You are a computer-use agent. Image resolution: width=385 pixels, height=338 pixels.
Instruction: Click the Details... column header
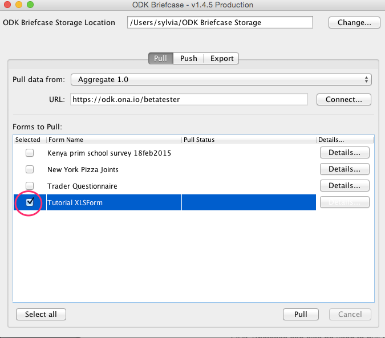[345, 140]
